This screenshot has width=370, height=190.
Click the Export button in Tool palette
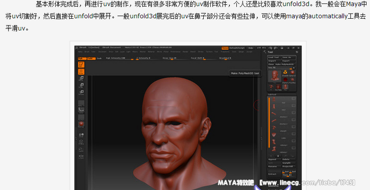pyautogui.click(x=289, y=61)
